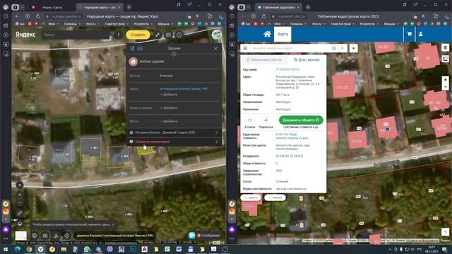Open Росреестр bookmarks folder in left browser

point(143,24)
